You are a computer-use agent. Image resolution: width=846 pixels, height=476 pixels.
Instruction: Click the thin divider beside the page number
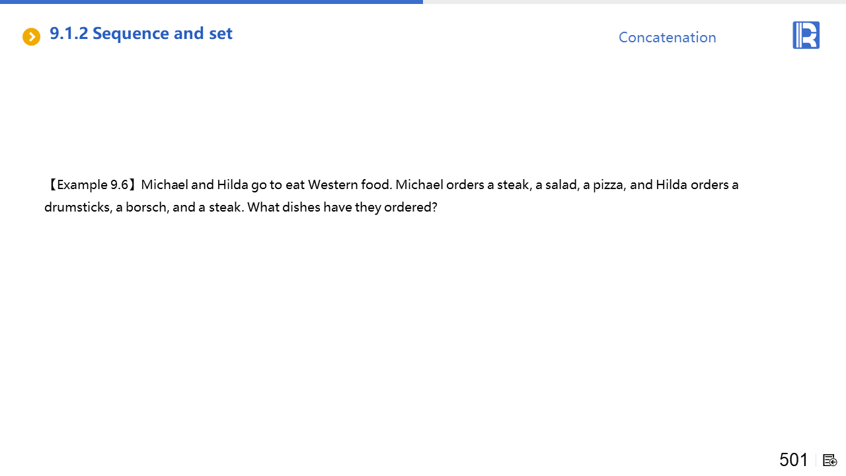pos(816,460)
